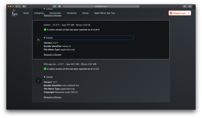Click IINA native version v1.2.0 text
Viewport: 202px width, 118px height.
(x=73, y=69)
